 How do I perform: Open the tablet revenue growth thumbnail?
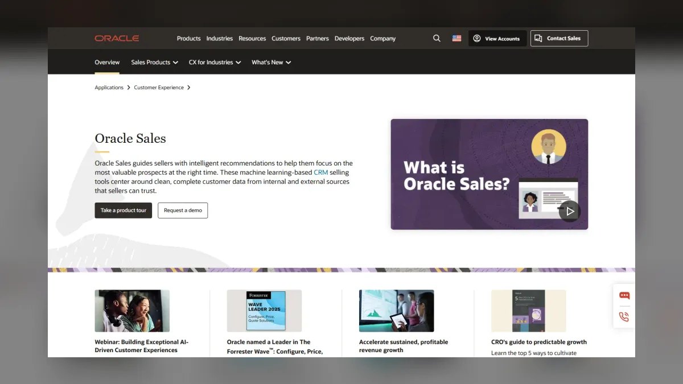tap(396, 311)
